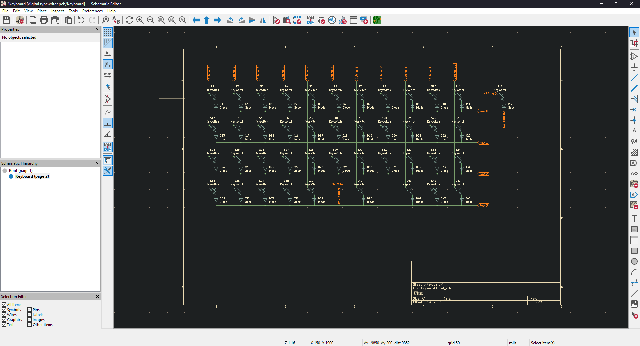This screenshot has width=640, height=346.
Task: Annotate the schematic symbols
Action: (311, 20)
